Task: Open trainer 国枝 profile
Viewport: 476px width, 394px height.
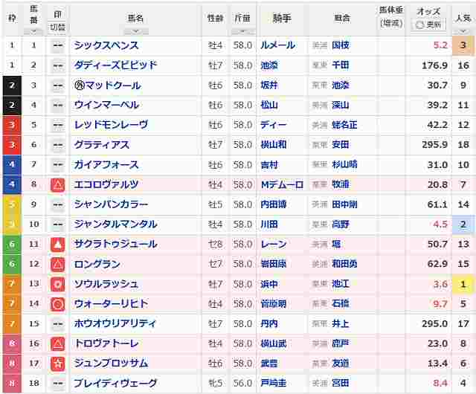Action: coord(341,45)
